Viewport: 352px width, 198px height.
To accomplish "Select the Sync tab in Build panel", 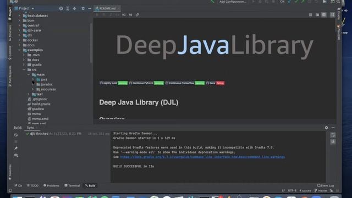I will [31, 128].
